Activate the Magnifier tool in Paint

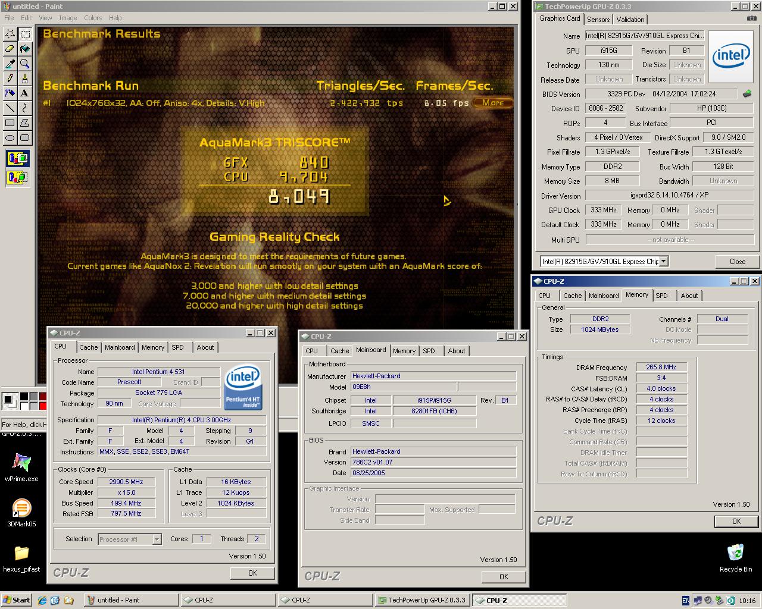coord(24,64)
